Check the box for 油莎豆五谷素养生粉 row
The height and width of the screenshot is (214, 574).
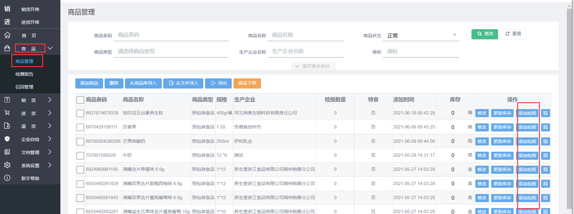click(x=80, y=113)
